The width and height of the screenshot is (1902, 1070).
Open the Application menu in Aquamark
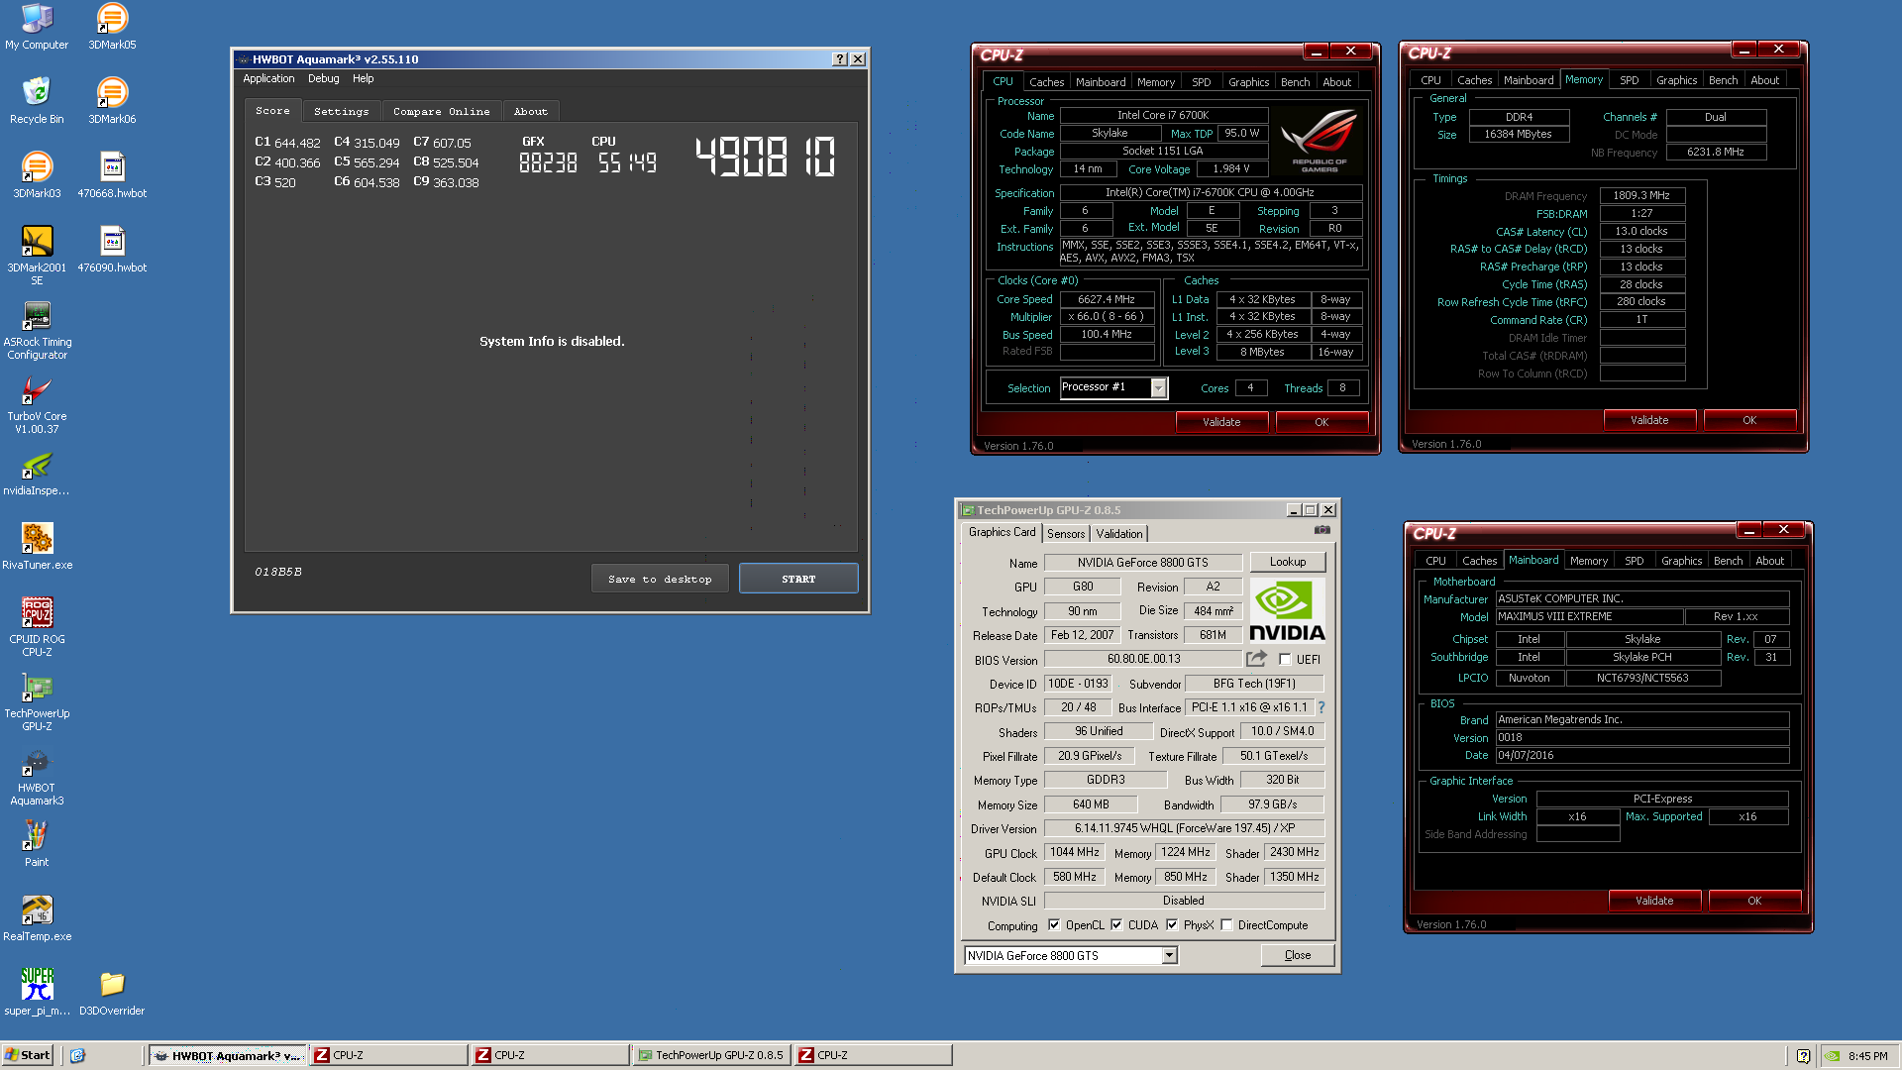tap(268, 79)
